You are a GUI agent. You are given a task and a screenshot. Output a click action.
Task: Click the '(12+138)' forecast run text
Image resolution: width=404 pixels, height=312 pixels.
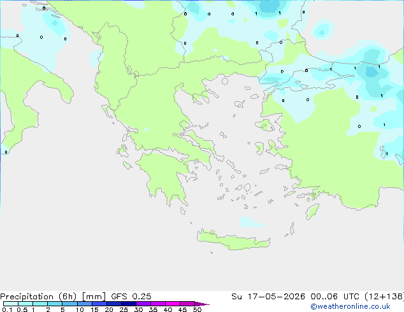point(384,297)
